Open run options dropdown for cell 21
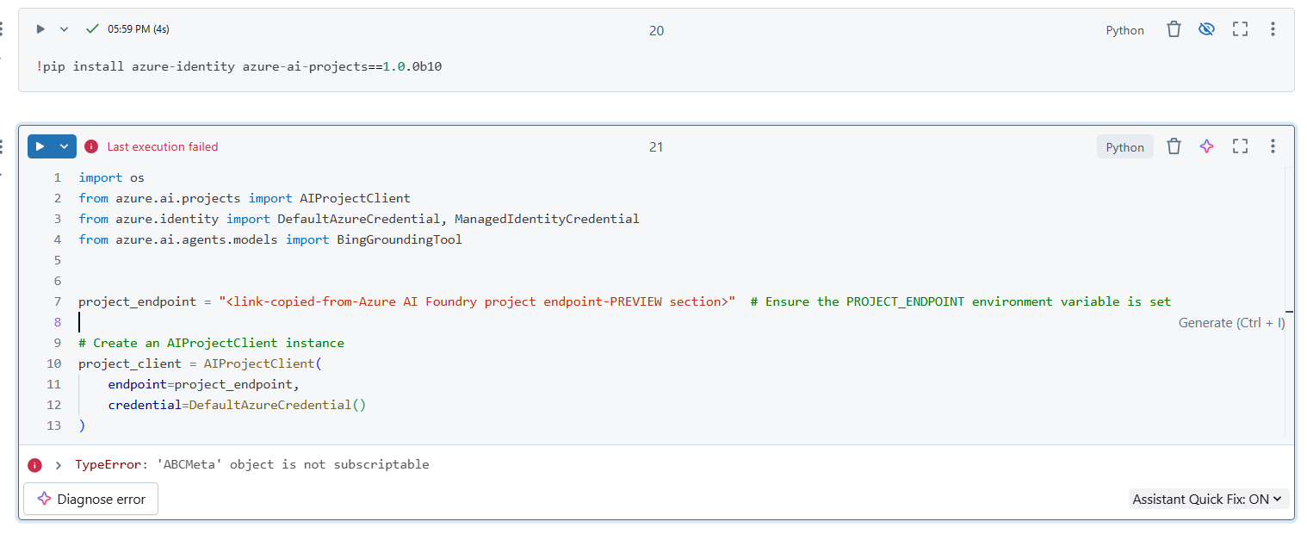This screenshot has height=534, width=1307. [64, 146]
